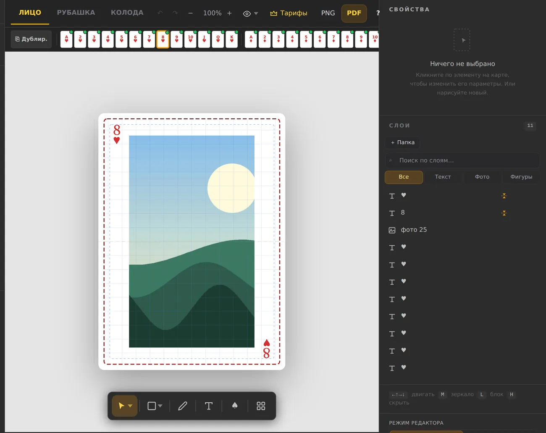Select the text layer named 8

(x=462, y=213)
